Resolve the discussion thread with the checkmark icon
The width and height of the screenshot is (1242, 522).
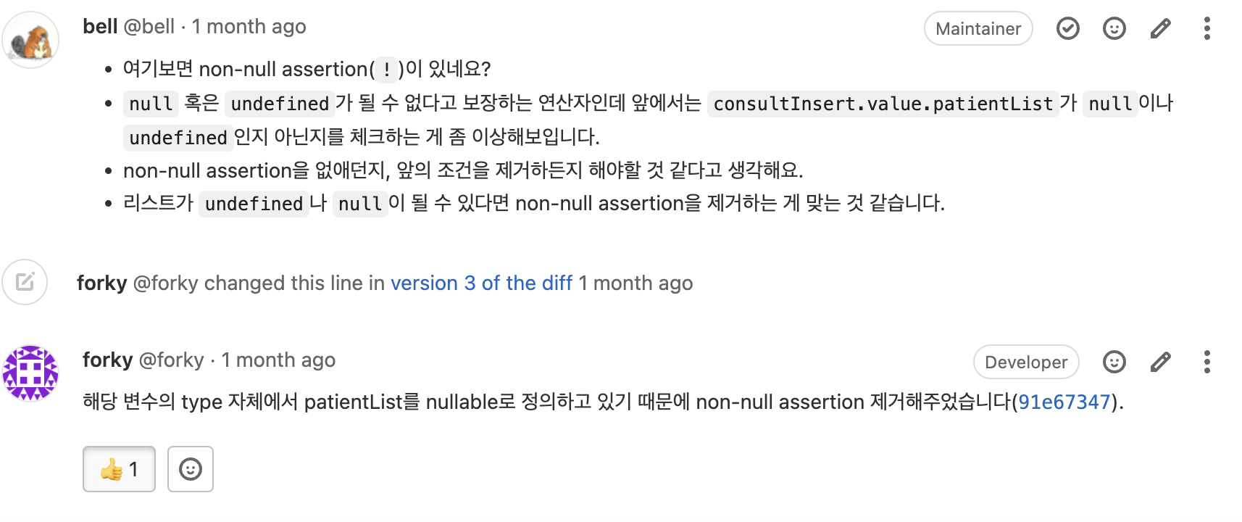[1067, 28]
